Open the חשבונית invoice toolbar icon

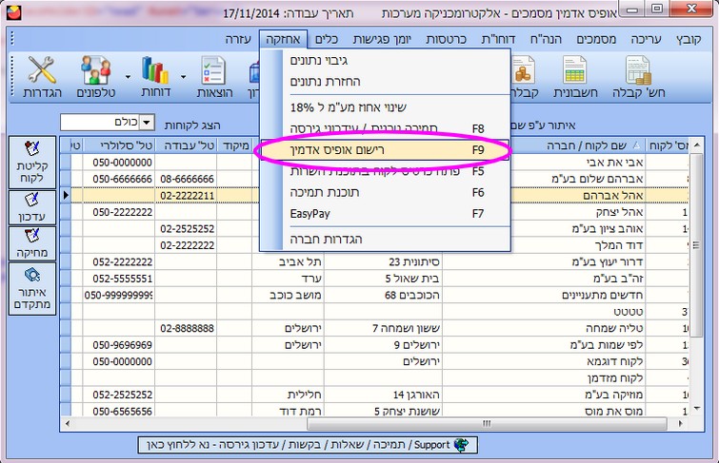click(x=575, y=77)
